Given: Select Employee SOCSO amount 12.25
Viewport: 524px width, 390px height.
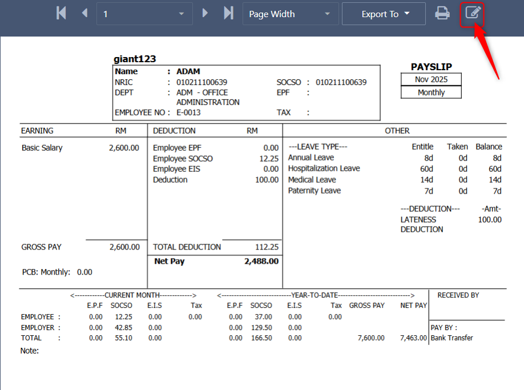Looking at the screenshot, I should [269, 158].
